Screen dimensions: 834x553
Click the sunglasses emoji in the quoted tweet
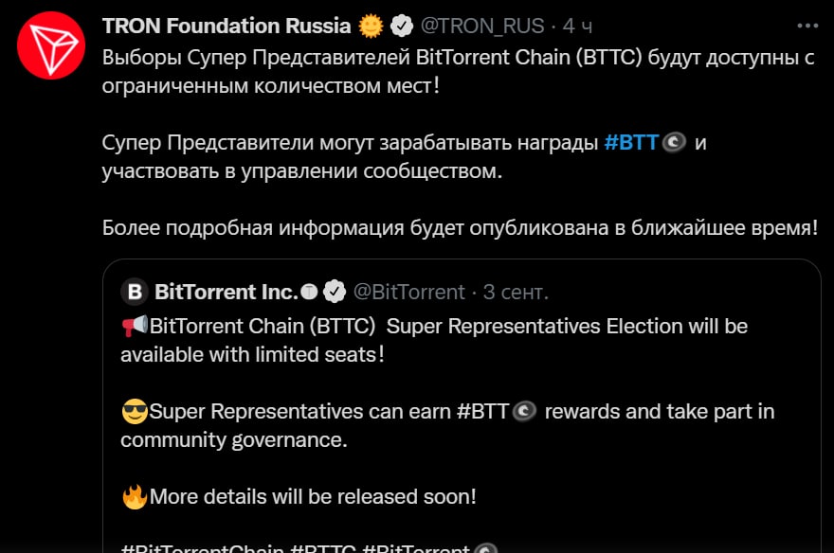click(x=135, y=411)
